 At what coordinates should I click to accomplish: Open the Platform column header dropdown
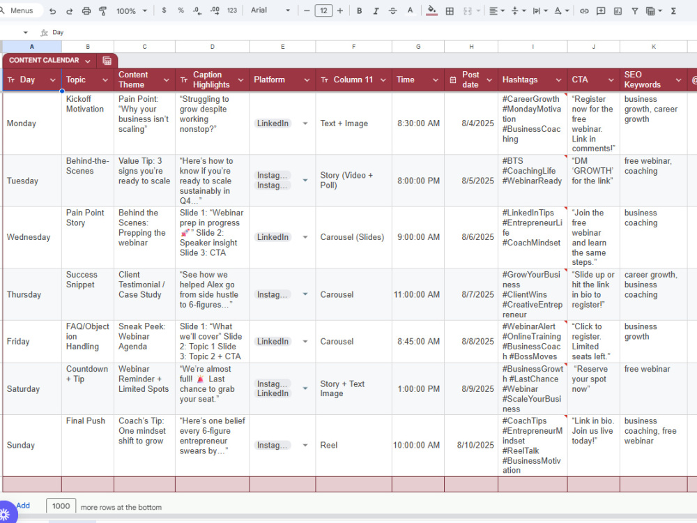point(307,80)
